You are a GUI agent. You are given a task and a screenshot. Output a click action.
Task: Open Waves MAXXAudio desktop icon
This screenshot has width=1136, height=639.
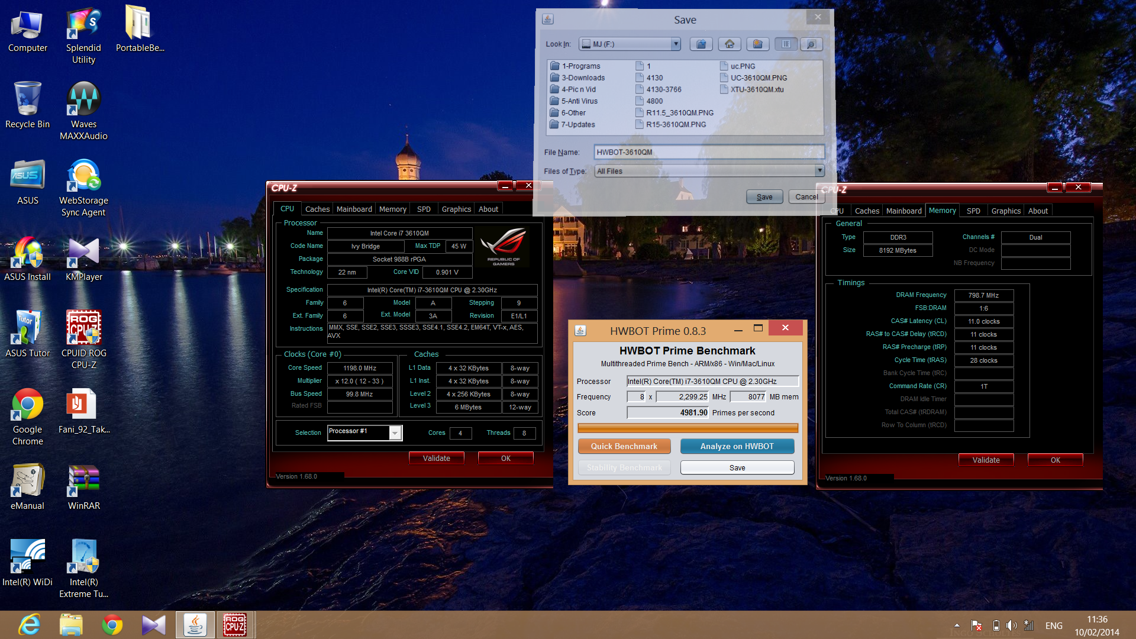point(83,111)
